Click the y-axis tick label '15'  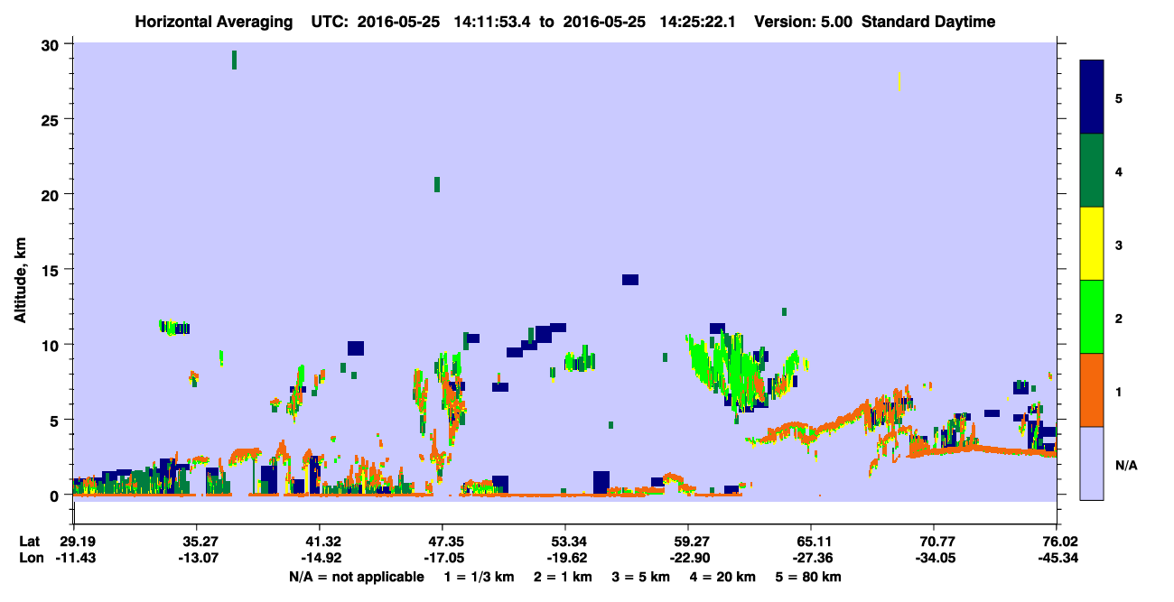pyautogui.click(x=51, y=270)
